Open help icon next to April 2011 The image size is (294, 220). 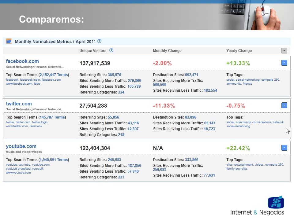(99, 41)
